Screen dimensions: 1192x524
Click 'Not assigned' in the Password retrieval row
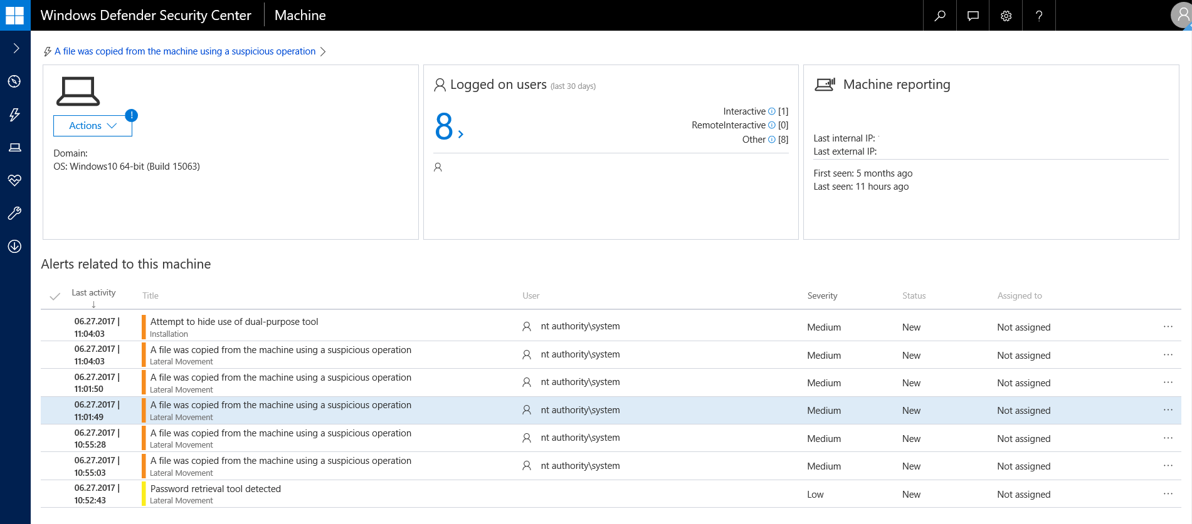click(x=1023, y=495)
